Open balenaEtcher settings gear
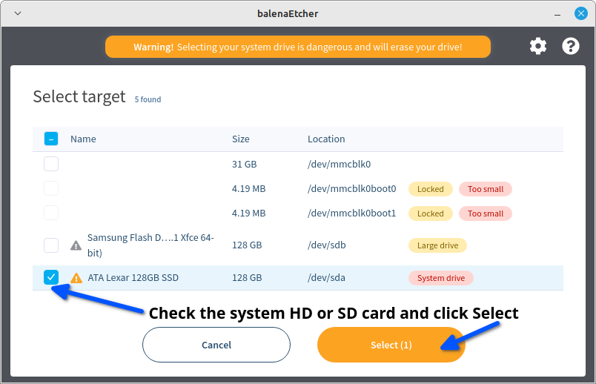This screenshot has width=596, height=384. click(538, 47)
